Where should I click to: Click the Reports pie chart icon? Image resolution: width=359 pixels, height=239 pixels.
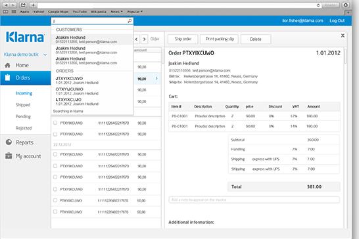[9, 142]
